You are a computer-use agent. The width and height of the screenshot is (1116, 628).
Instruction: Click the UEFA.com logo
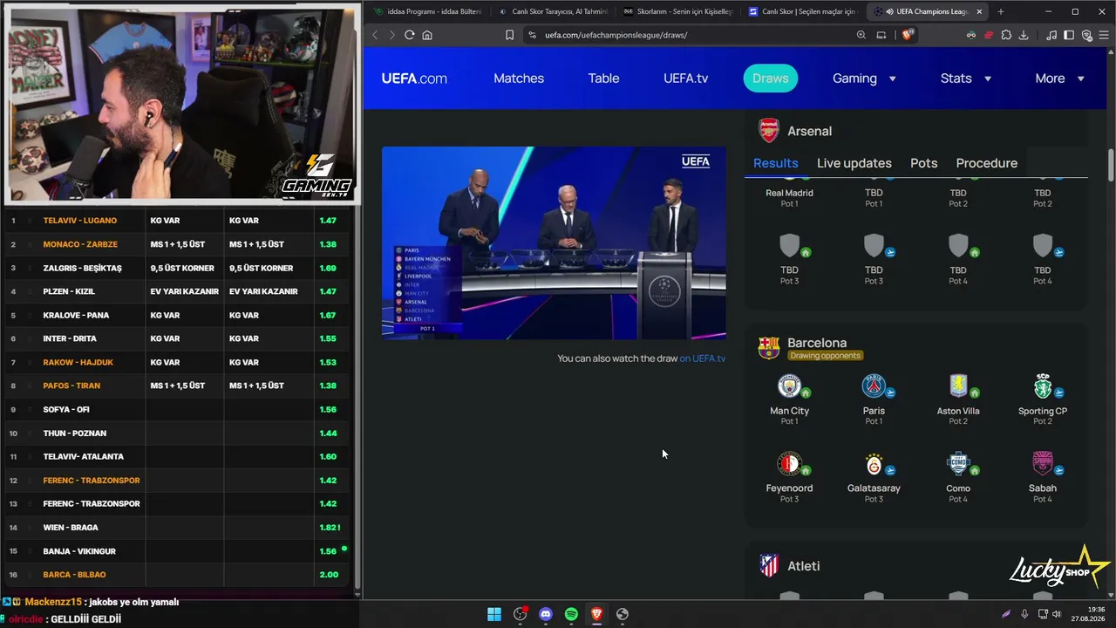coord(414,78)
